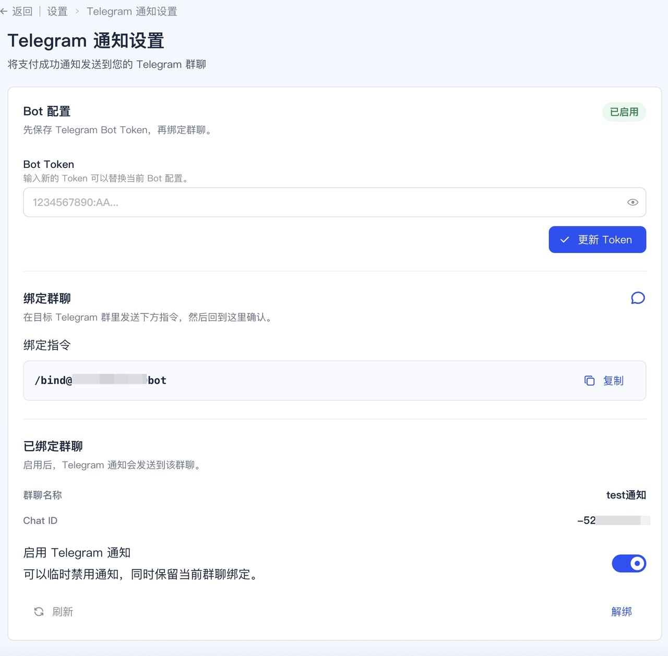Screen dimensions: 668x656
Task: Click the 已启用 status badge
Action: (624, 112)
